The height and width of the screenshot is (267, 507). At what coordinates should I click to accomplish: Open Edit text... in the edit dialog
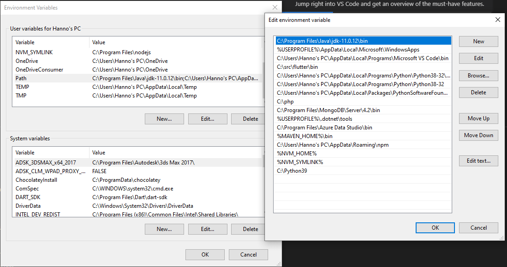click(x=478, y=160)
